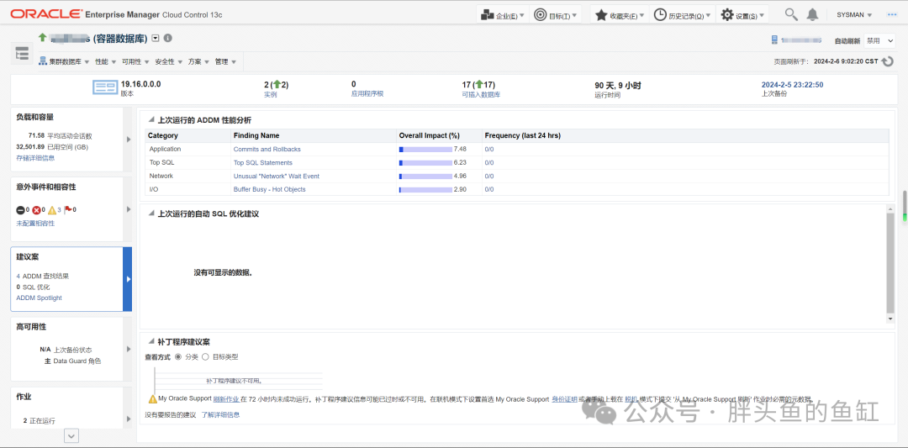The width and height of the screenshot is (908, 448).
Task: Click the impact bar for Commits and Rollbacks
Action: [x=425, y=150]
